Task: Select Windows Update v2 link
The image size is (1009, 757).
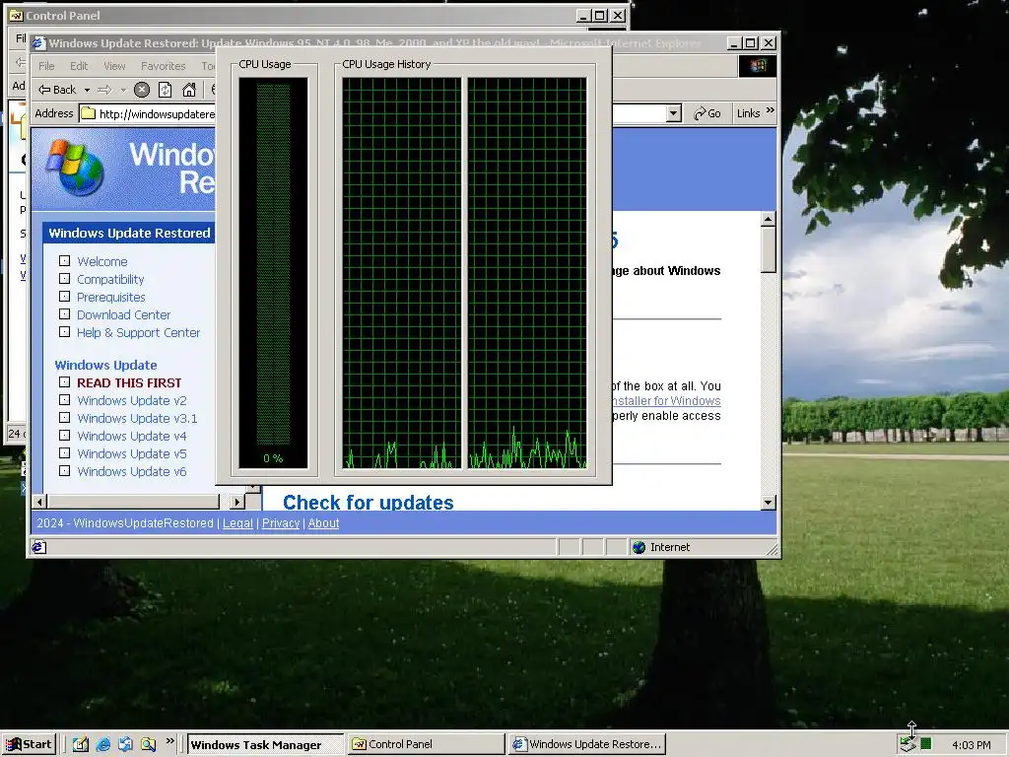Action: tap(131, 400)
